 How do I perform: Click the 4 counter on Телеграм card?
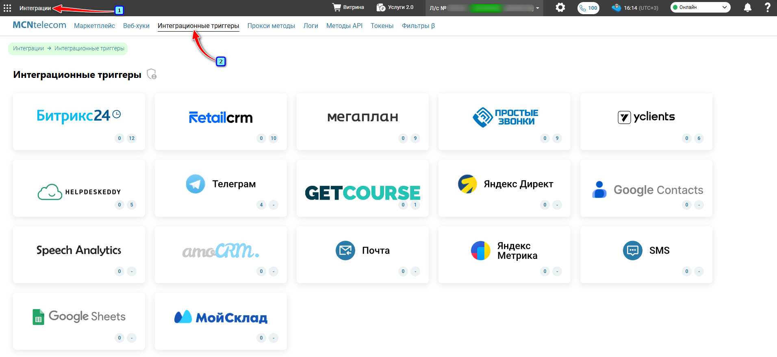[x=261, y=205]
